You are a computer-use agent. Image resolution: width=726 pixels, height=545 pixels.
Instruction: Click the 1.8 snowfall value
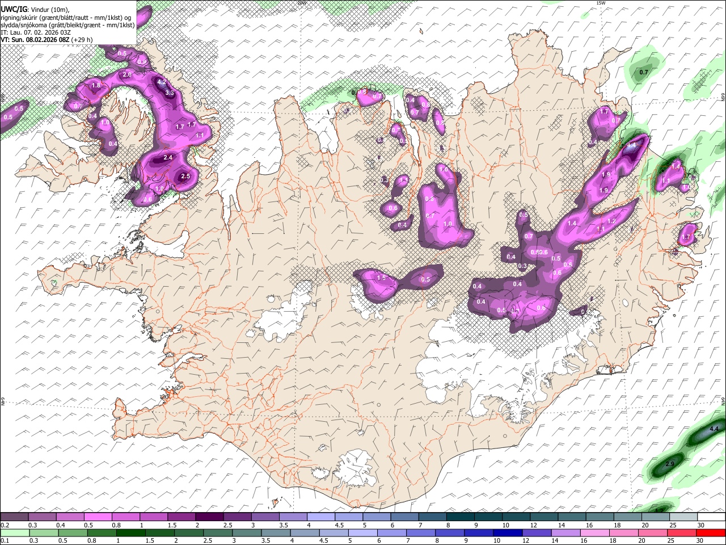(96, 86)
